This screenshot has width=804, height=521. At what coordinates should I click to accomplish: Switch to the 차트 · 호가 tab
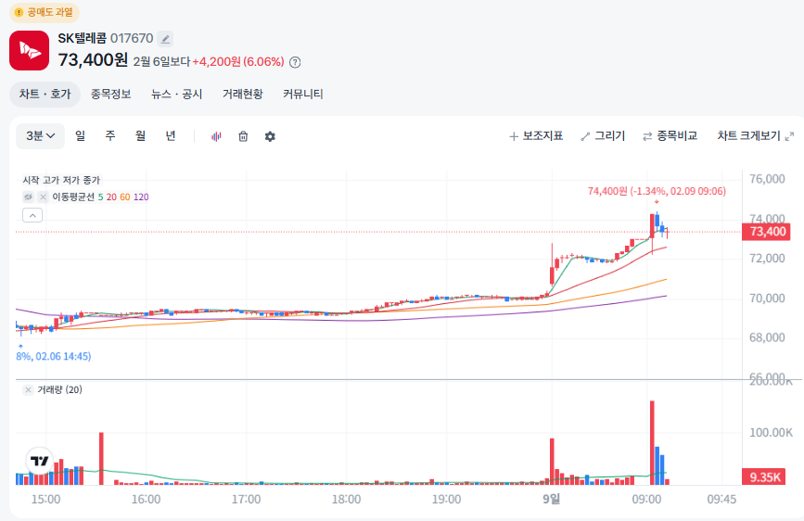45,95
